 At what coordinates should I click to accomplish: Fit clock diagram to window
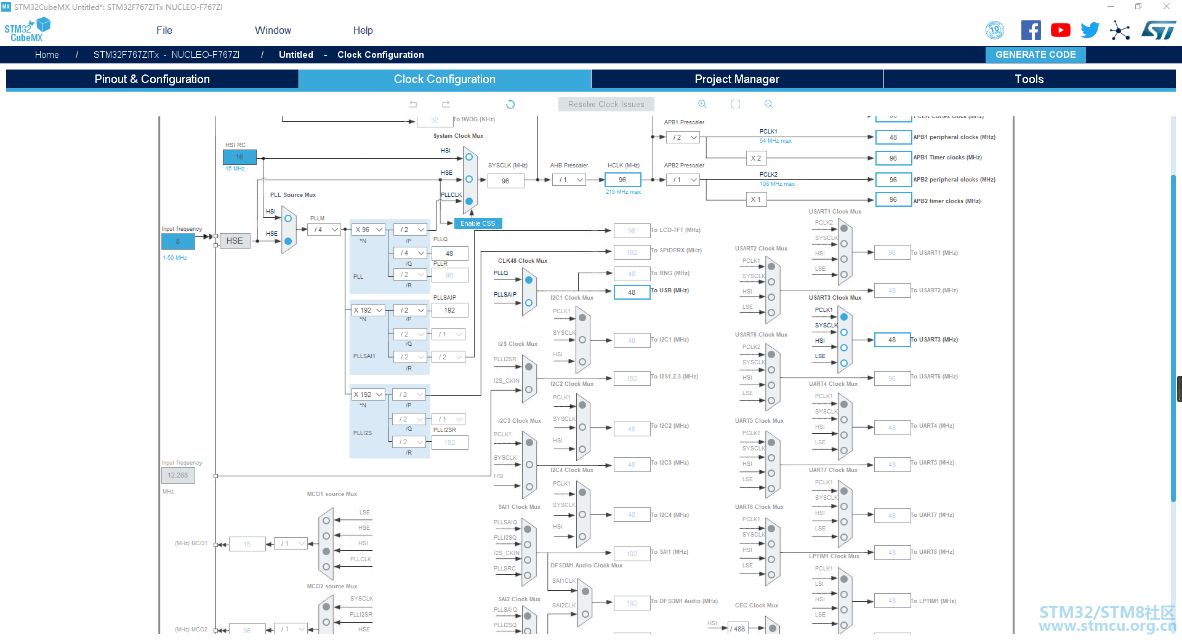(736, 104)
